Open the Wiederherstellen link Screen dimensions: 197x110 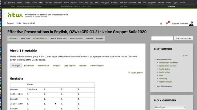(x=166, y=82)
